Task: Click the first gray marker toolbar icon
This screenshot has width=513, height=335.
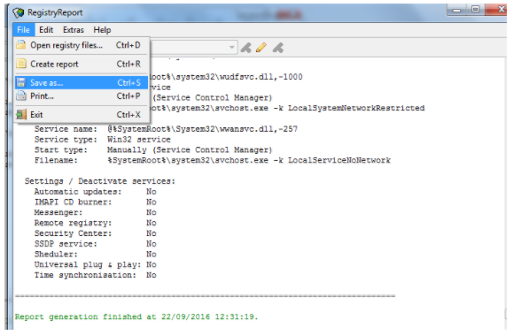Action: pos(246,48)
